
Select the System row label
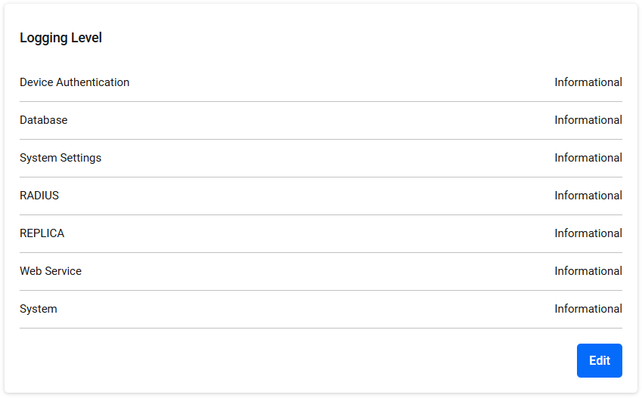point(39,309)
